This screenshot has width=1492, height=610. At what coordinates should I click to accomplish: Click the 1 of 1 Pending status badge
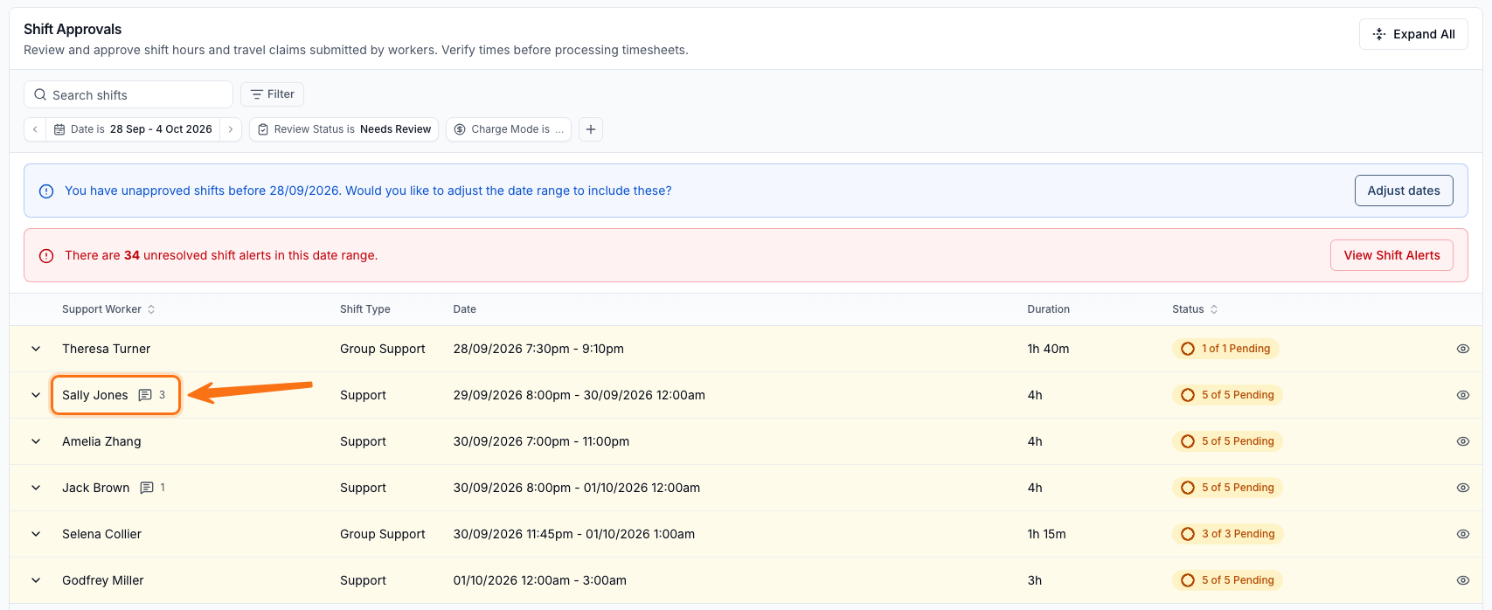pyautogui.click(x=1225, y=349)
